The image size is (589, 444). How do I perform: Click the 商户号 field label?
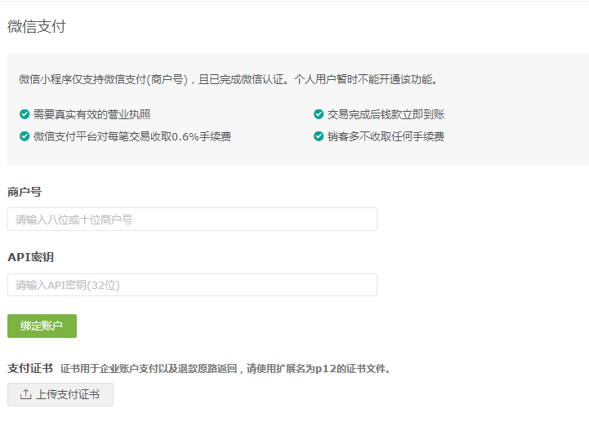[25, 192]
